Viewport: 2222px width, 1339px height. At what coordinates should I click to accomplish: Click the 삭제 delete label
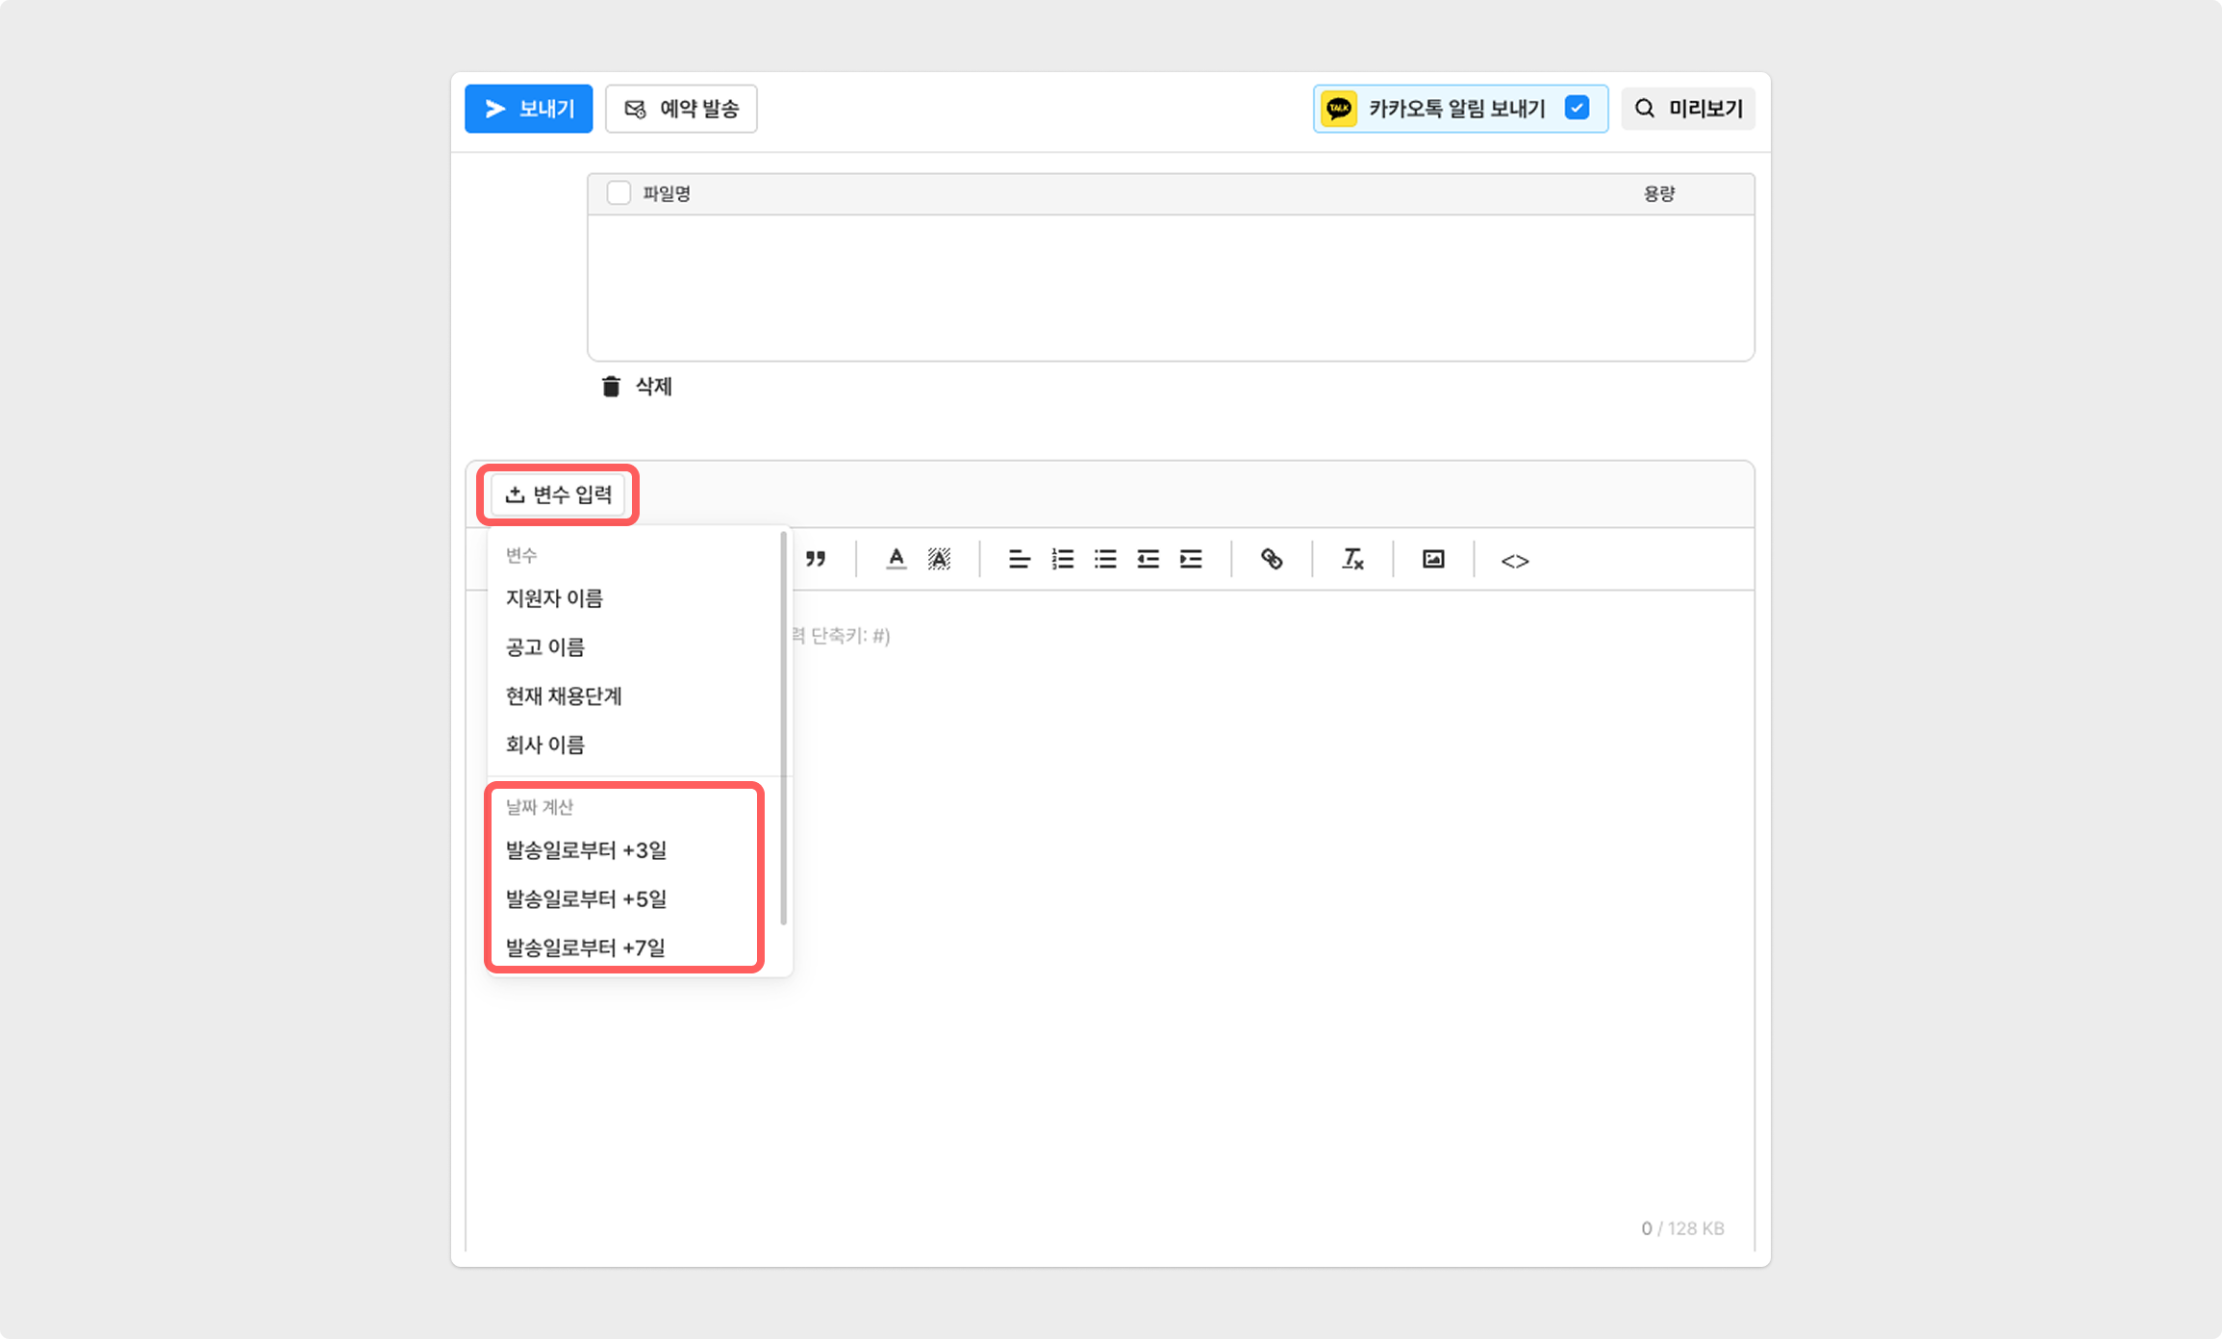click(653, 387)
